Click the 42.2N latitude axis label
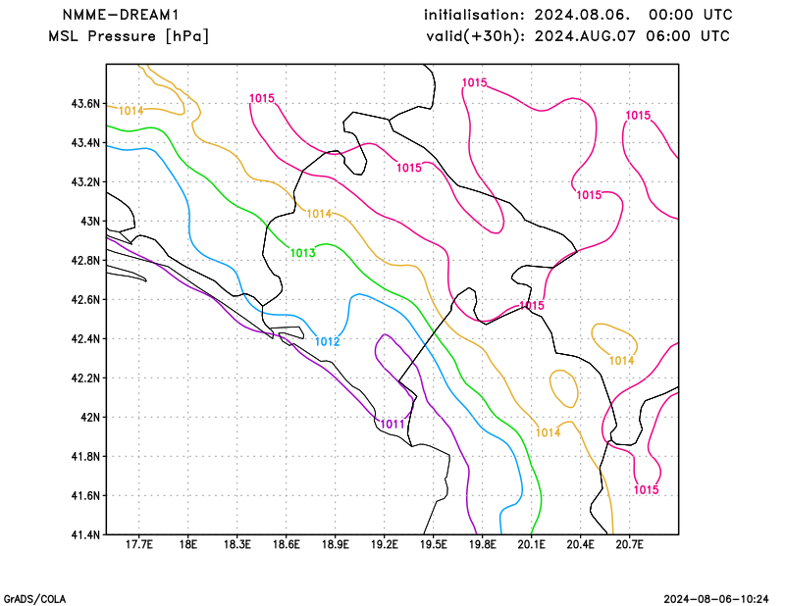The width and height of the screenshot is (785, 606). (x=85, y=378)
